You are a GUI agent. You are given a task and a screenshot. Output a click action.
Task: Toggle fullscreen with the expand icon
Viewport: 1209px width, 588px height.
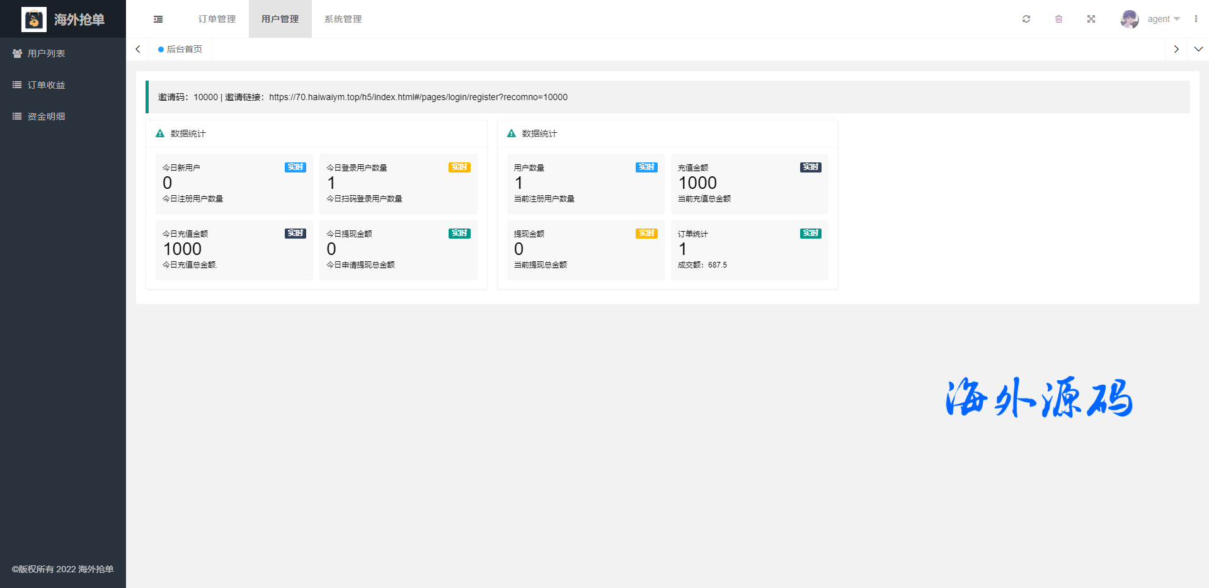(x=1091, y=19)
